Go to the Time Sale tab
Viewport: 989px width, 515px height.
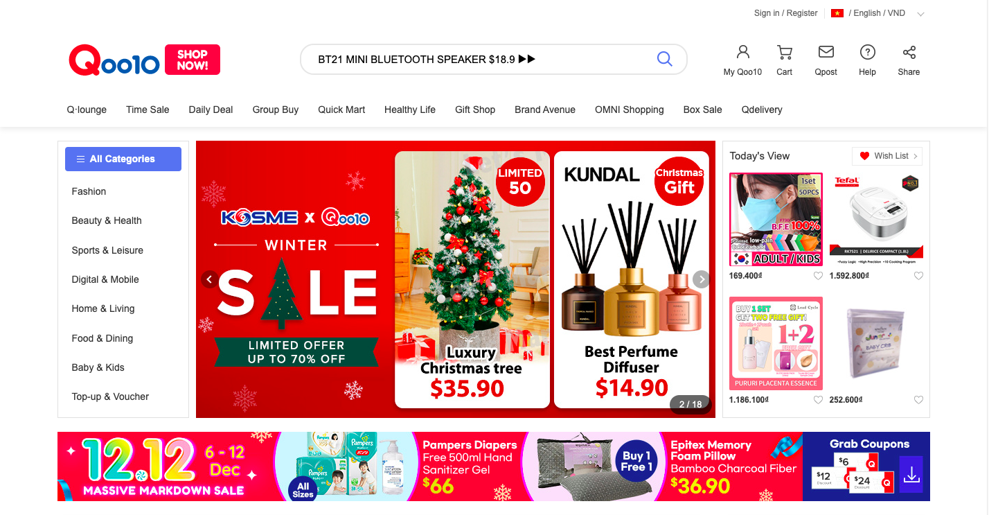coord(148,110)
